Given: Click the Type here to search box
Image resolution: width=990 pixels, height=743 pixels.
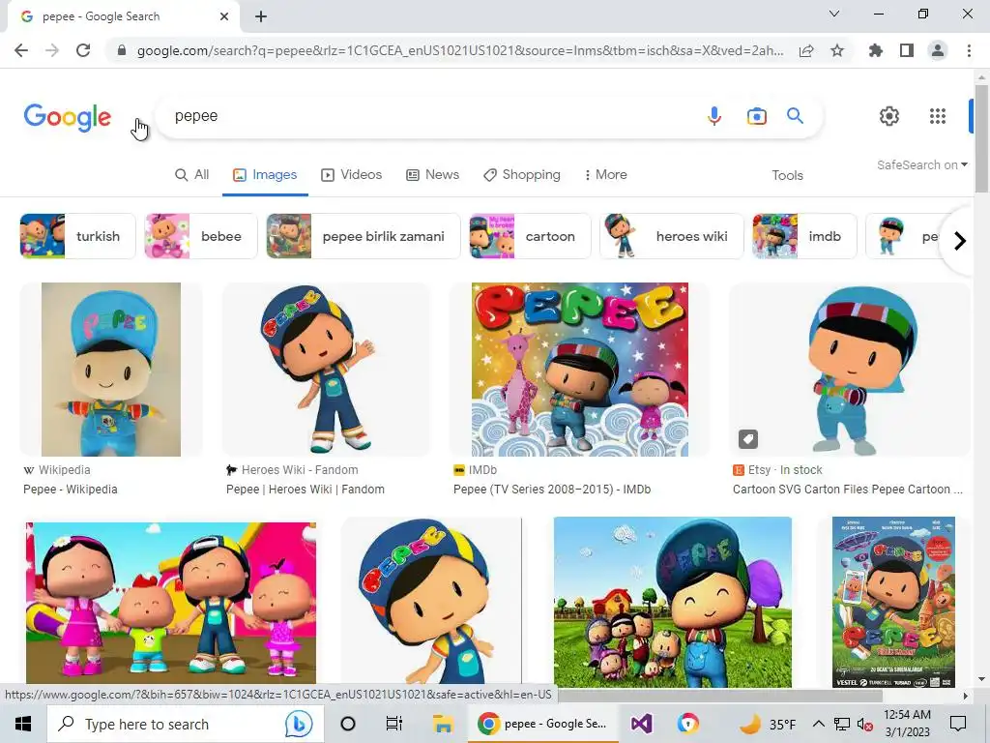Looking at the screenshot, I should point(185,724).
